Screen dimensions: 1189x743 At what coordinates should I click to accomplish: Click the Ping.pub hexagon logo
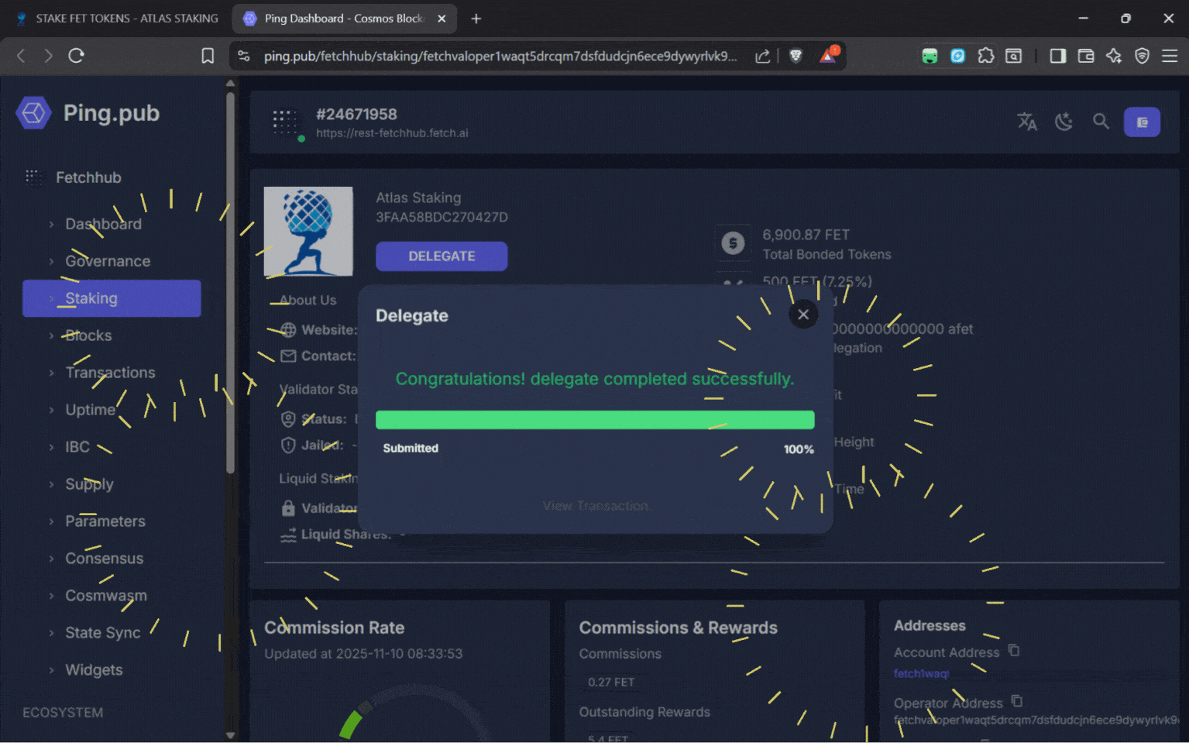33,112
